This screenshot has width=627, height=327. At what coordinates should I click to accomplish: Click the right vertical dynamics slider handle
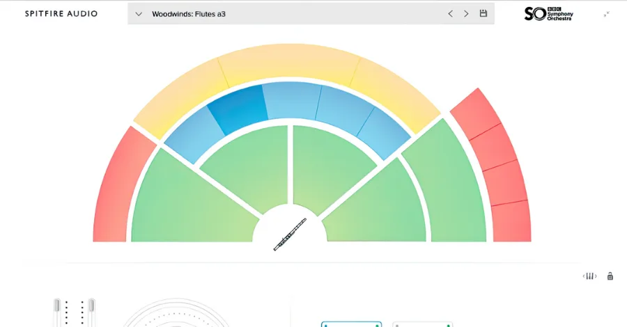point(91,305)
